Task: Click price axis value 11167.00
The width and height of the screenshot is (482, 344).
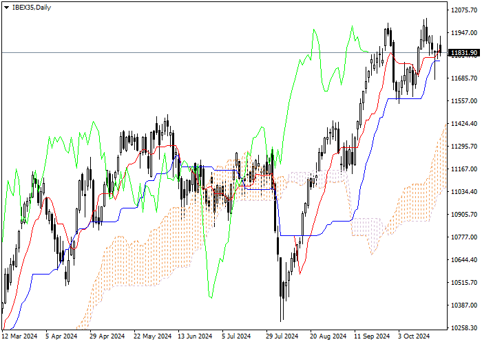Action: coord(464,169)
